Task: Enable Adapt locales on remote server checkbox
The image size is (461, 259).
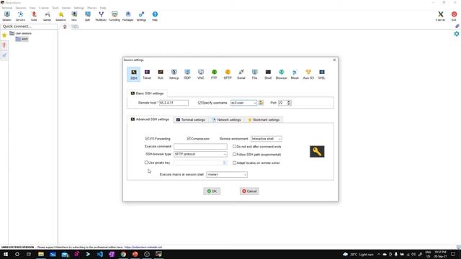Action: [x=235, y=163]
